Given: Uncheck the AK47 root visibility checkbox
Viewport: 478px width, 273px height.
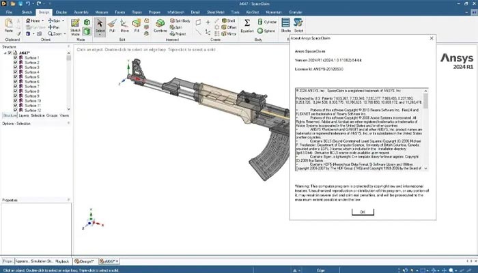Looking at the screenshot, I should click(x=10, y=53).
